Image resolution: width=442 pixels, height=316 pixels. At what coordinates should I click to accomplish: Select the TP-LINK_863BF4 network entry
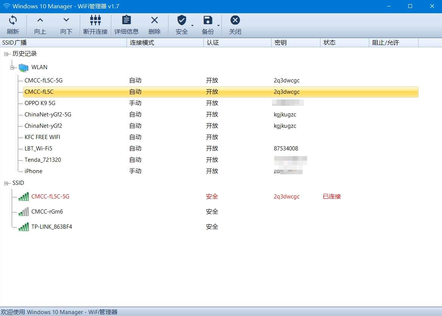click(52, 226)
